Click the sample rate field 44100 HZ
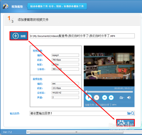Screen dimensions: 142x135 point(65,93)
